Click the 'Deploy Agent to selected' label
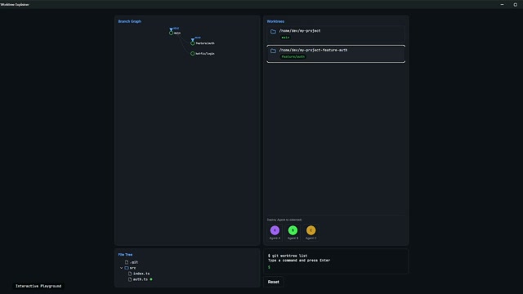523x294 pixels. click(284, 220)
